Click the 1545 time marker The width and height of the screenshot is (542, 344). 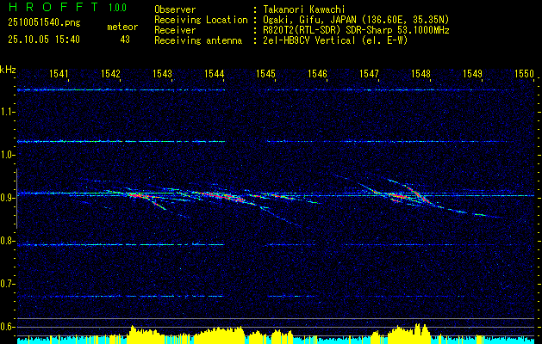265,75
